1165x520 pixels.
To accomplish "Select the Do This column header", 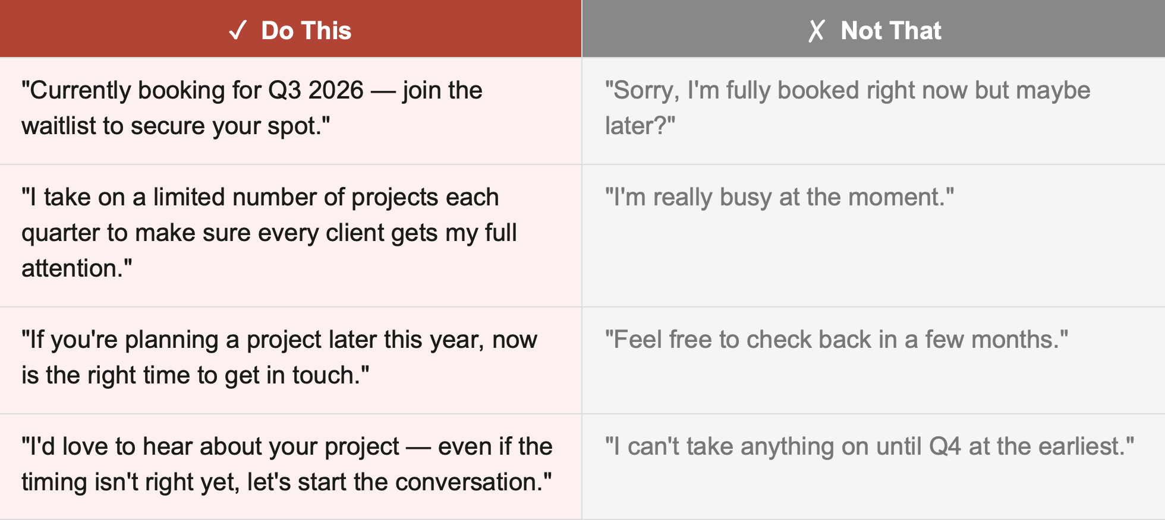I will tap(291, 28).
